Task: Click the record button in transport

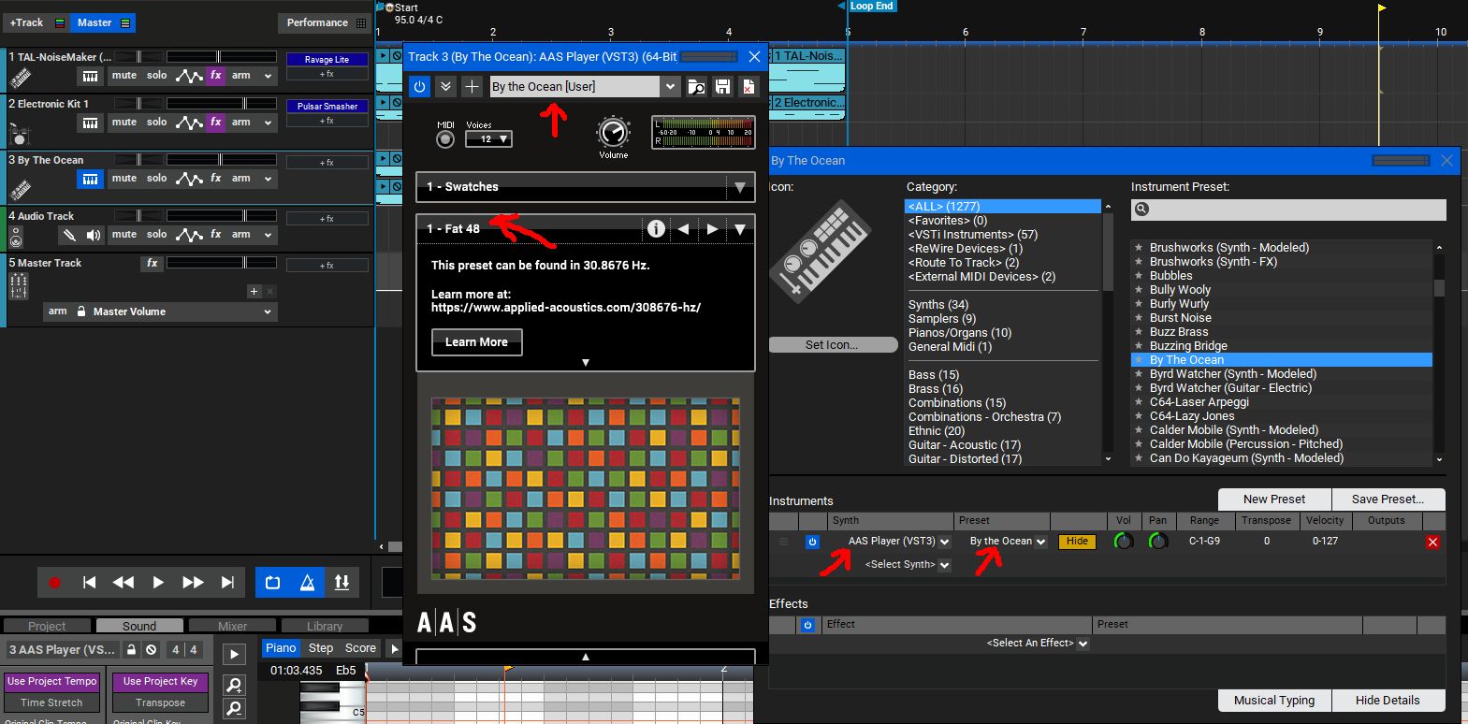Action: 54,582
